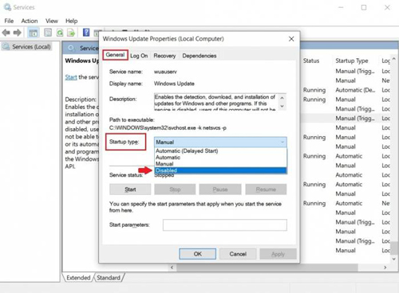This screenshot has width=399, height=293.
Task: Click inside the Start parameters field
Action: 225,225
